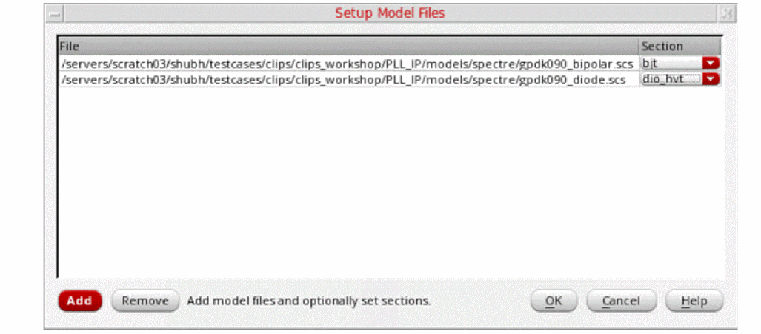The image size is (761, 334).
Task: Click the Setup Model Files title text
Action: (390, 13)
